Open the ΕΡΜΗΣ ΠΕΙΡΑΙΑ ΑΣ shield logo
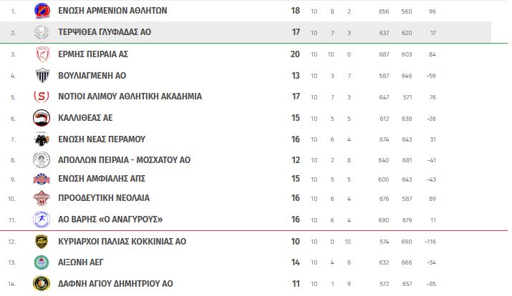The image size is (512, 296). (42, 54)
